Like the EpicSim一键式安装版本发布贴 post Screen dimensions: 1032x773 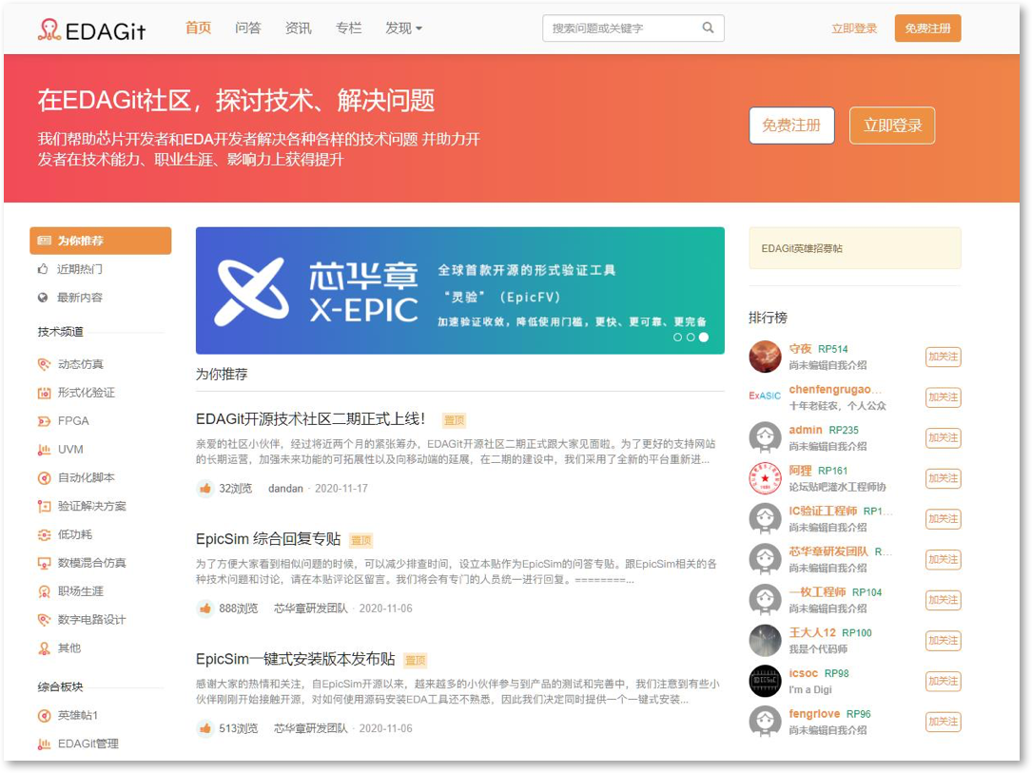point(205,728)
